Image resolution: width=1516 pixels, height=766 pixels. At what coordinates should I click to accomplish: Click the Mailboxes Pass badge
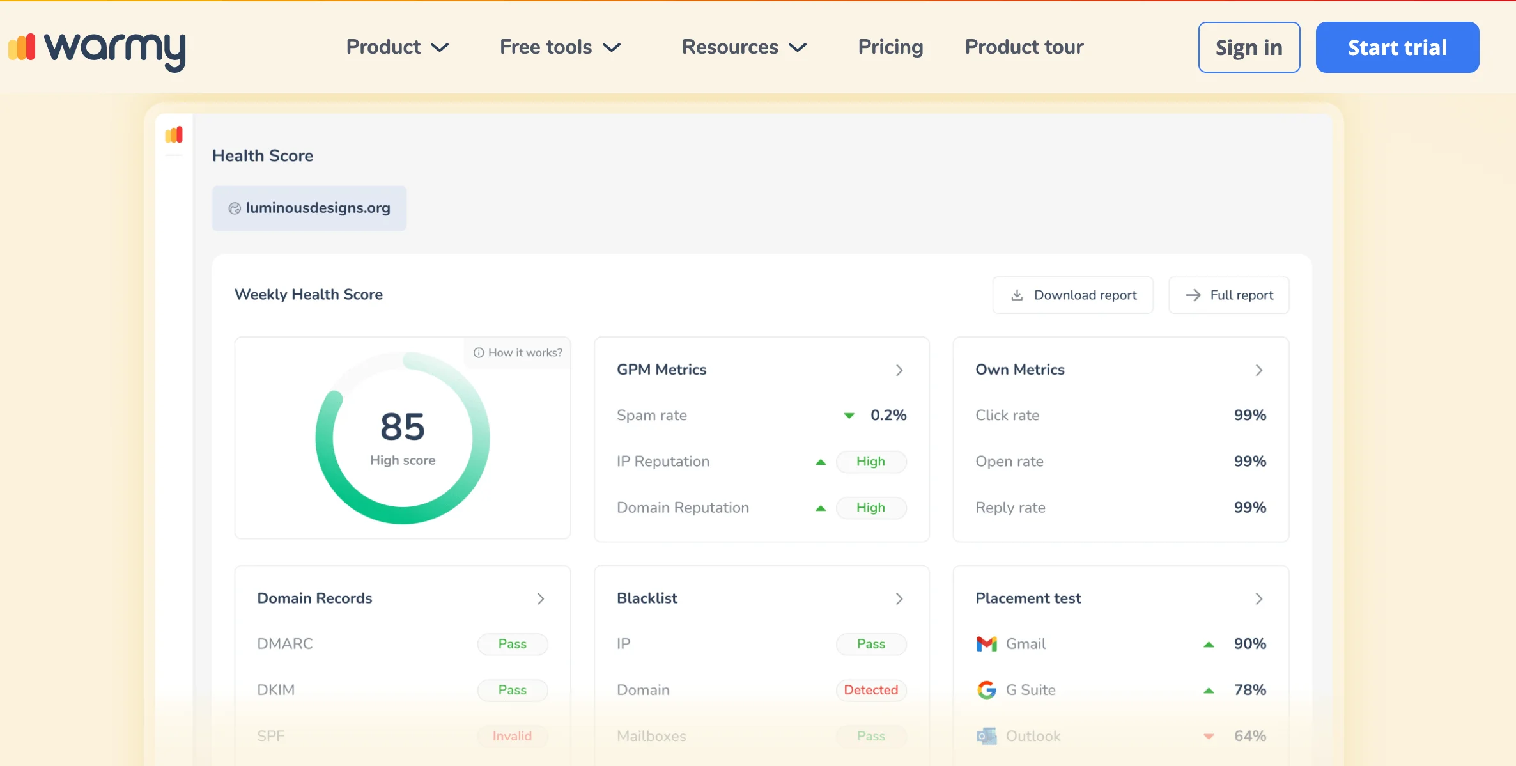pyautogui.click(x=870, y=736)
